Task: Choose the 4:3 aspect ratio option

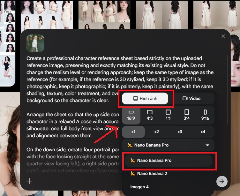Action: tap(149, 115)
